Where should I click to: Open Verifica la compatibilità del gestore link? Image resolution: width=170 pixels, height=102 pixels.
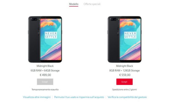[127, 97]
